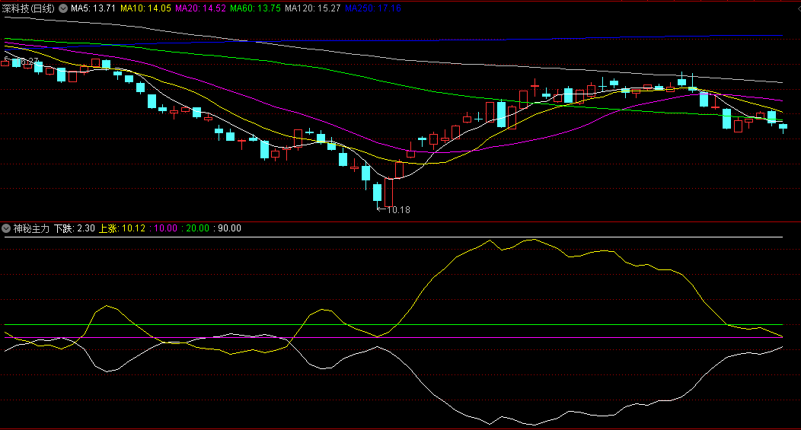Click the green 20.00 threshold value
801x430 pixels.
pyautogui.click(x=198, y=228)
